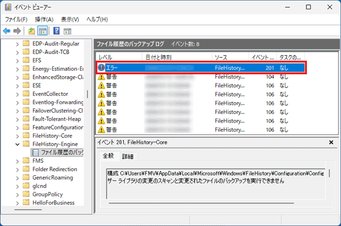Open the 操作(A) menu

pos(44,20)
